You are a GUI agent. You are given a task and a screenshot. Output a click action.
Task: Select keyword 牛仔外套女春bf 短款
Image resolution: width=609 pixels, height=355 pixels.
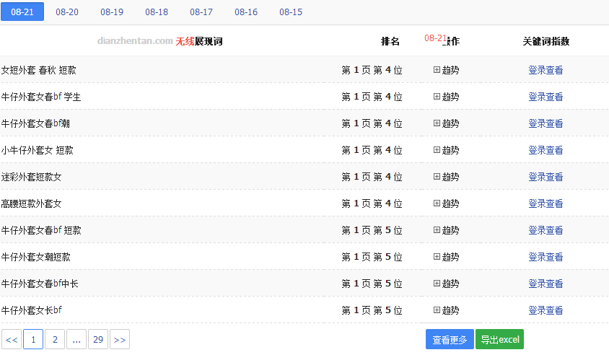tap(41, 230)
